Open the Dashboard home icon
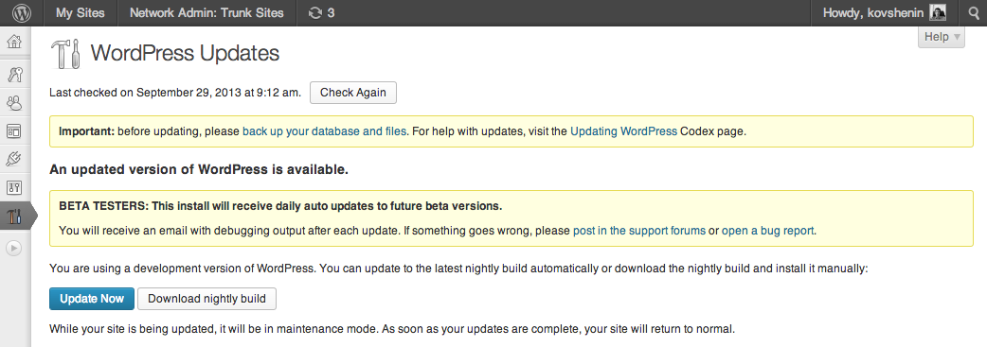Screen dimensions: 987x347 point(14,43)
